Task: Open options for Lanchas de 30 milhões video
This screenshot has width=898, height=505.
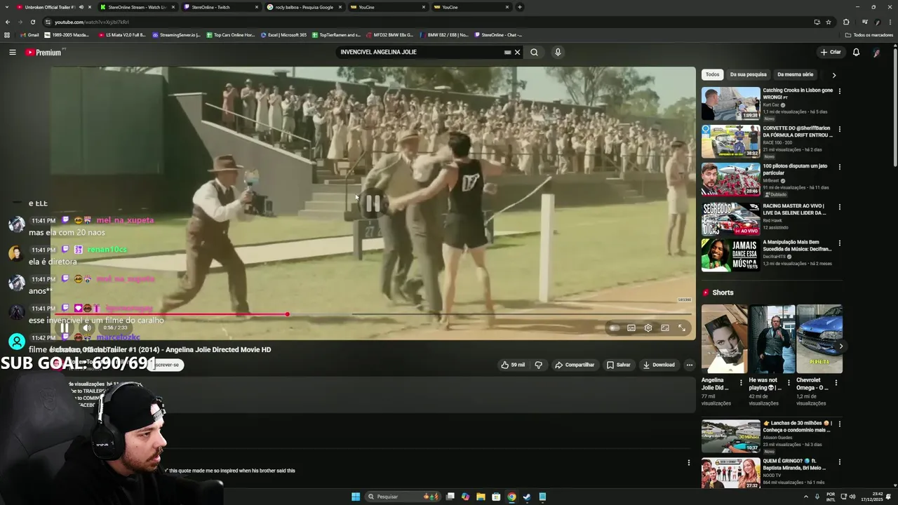Action: pos(839,424)
